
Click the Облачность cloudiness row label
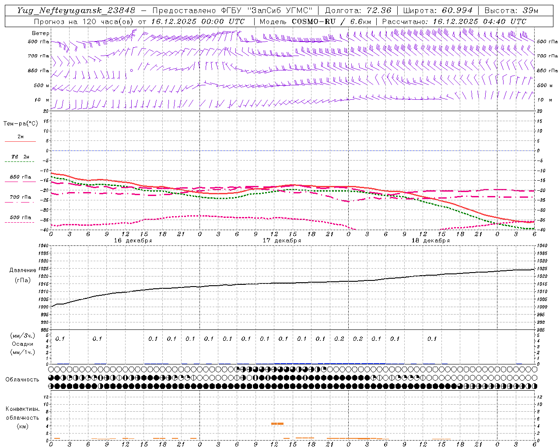22,379
